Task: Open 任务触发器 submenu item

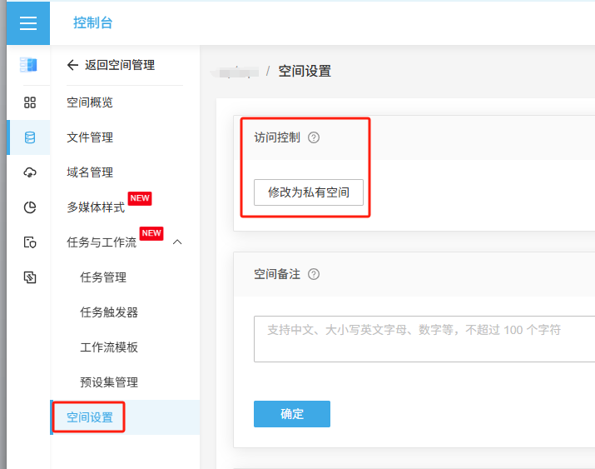Action: (x=109, y=312)
